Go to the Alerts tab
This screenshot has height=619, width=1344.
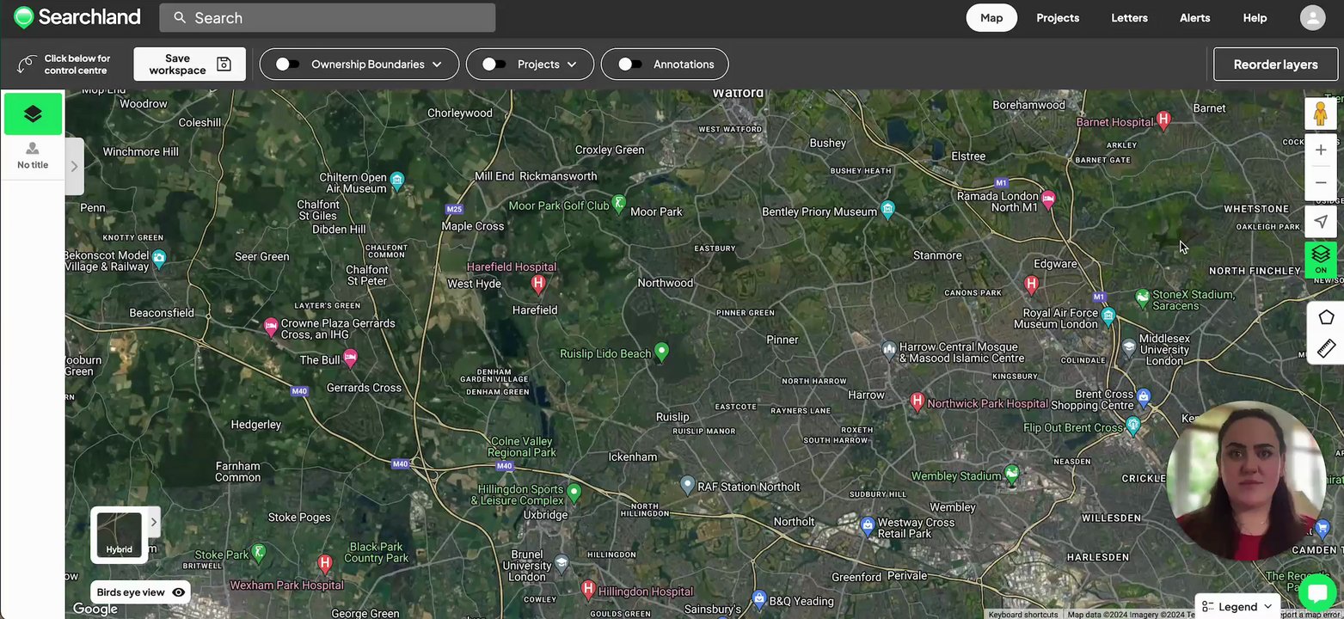point(1194,18)
